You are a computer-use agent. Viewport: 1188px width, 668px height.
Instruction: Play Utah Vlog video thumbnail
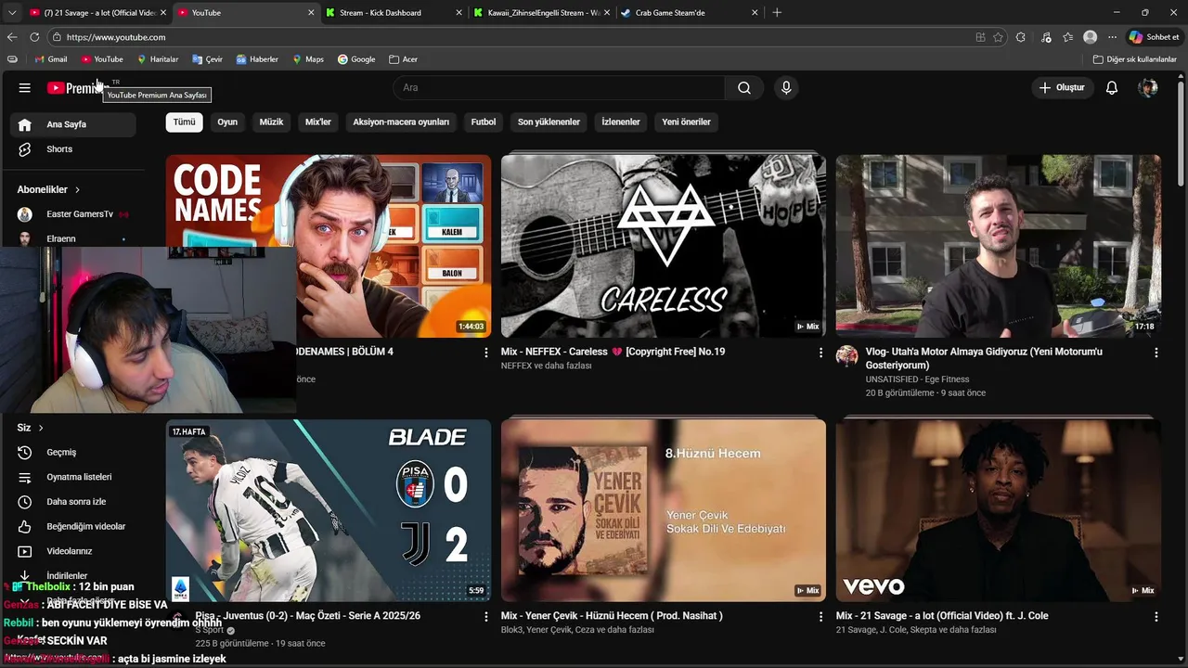(998, 246)
